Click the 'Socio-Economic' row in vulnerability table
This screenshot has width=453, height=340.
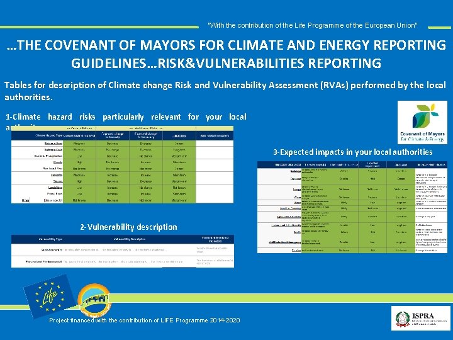[x=123, y=250]
